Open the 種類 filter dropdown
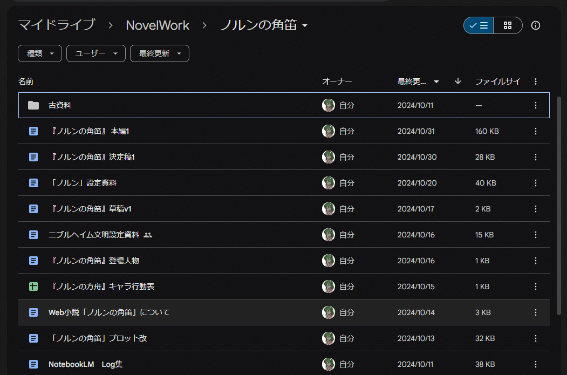The image size is (567, 375). click(39, 53)
